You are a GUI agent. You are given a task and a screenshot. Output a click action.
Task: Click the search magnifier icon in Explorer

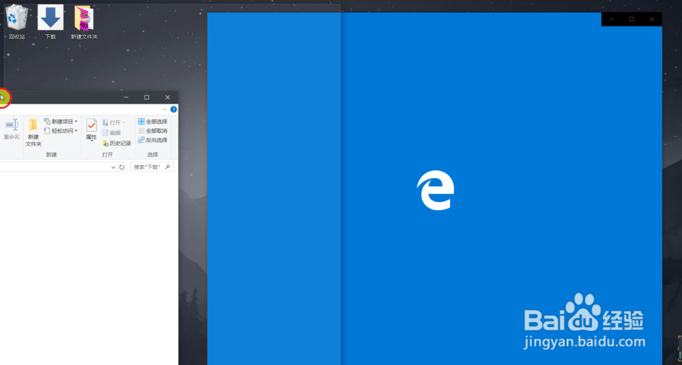point(168,166)
